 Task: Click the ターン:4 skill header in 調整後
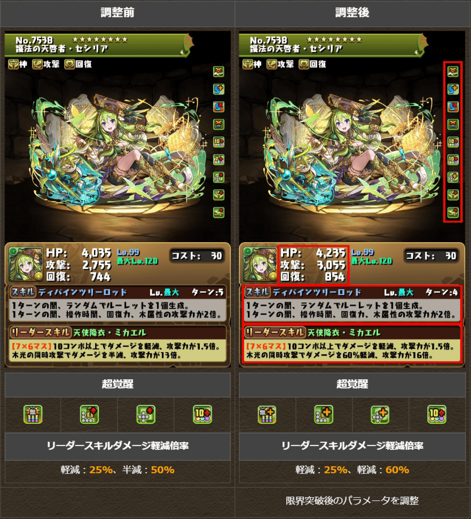coord(442,292)
